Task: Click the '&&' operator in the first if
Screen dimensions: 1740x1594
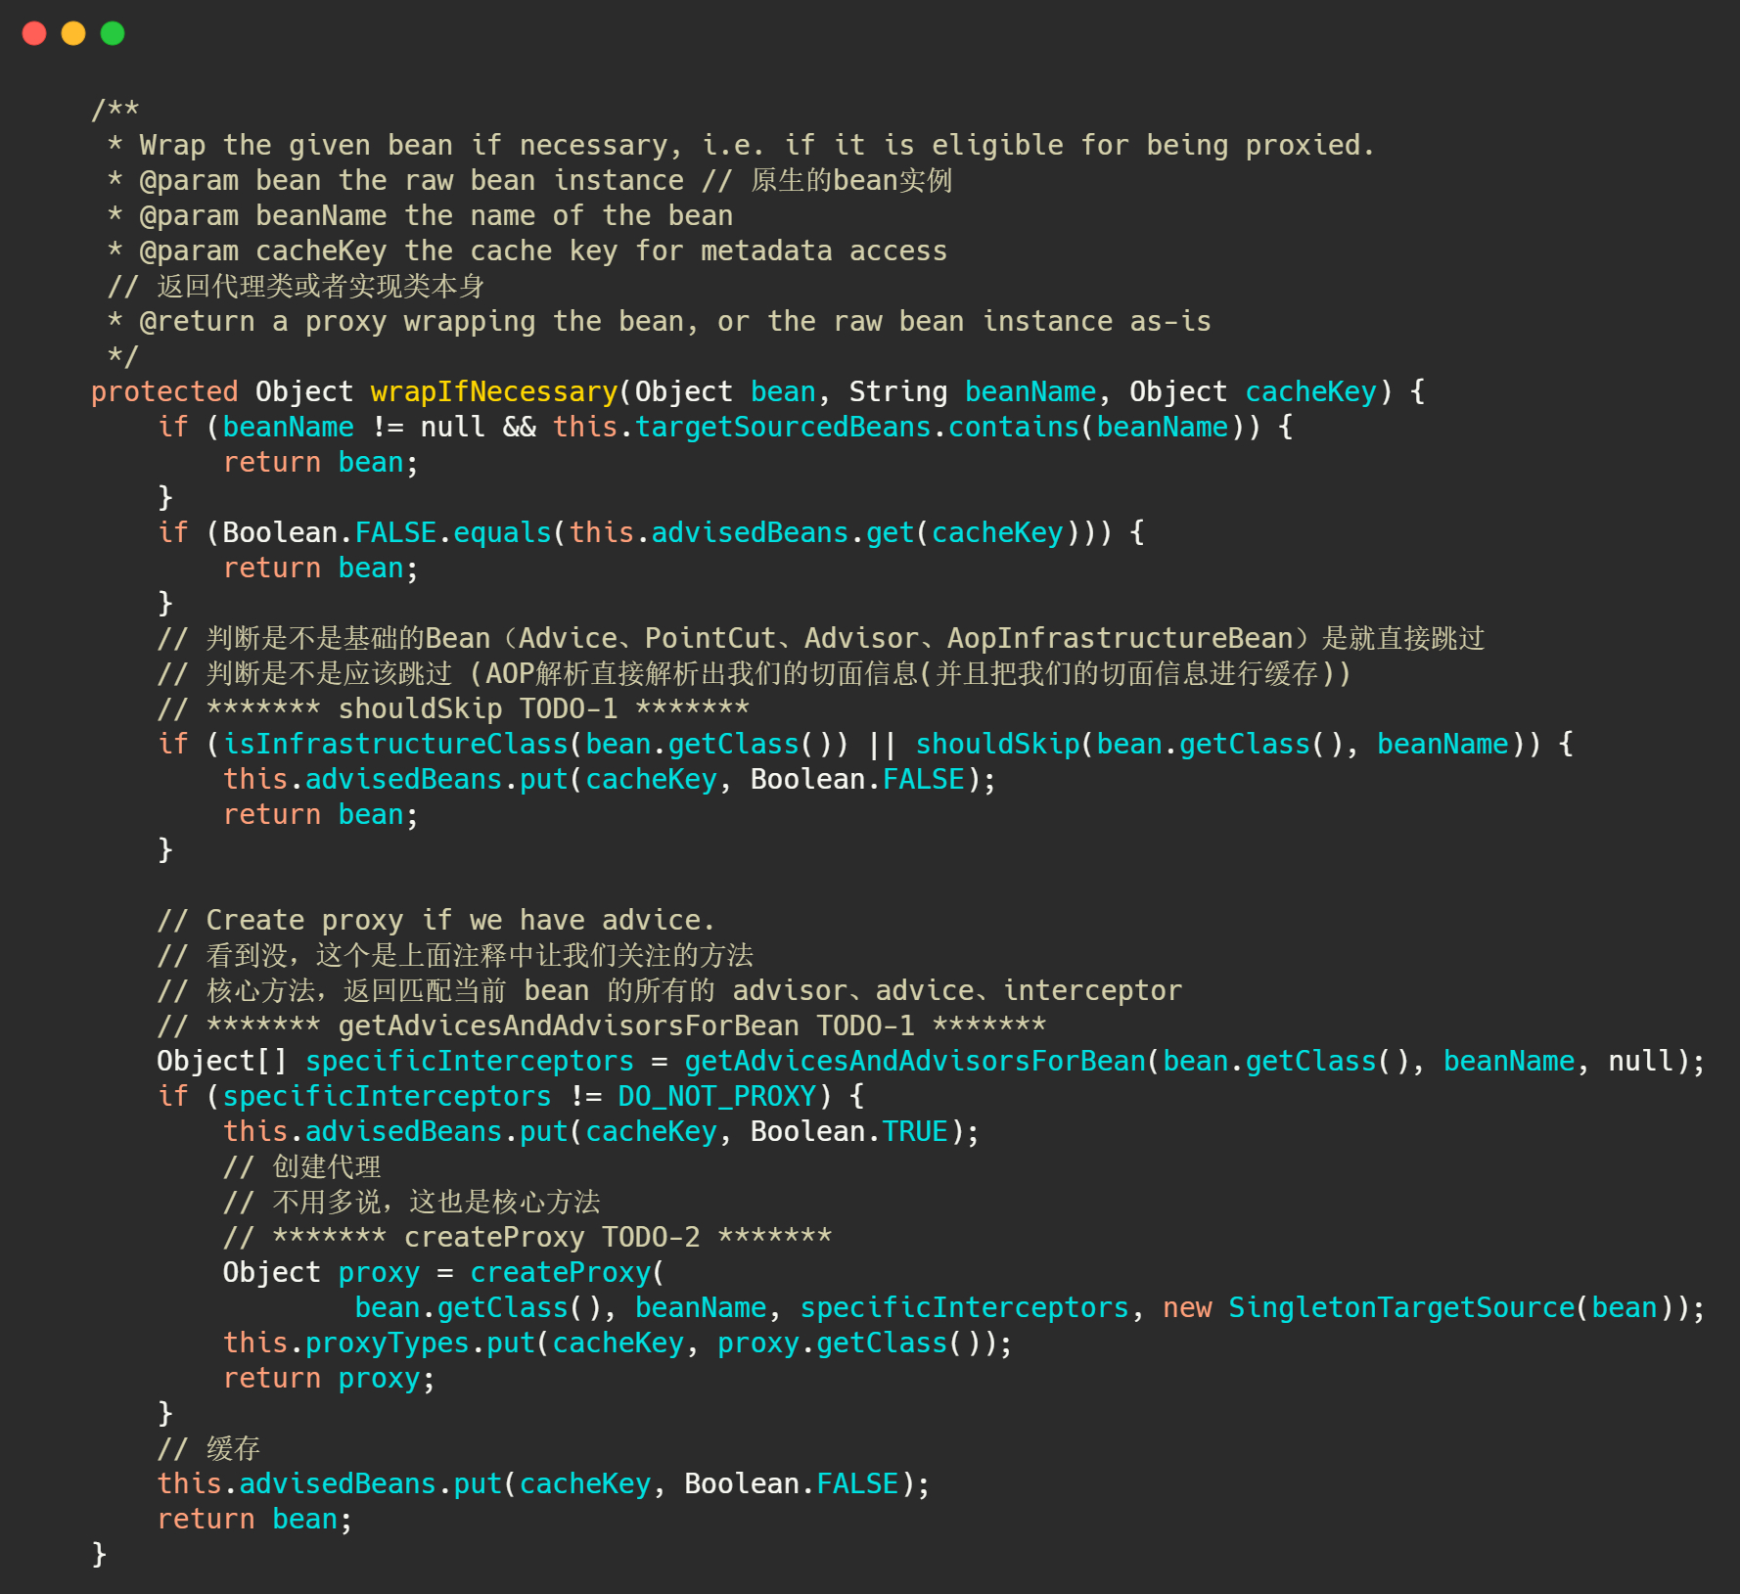Action: tap(519, 427)
